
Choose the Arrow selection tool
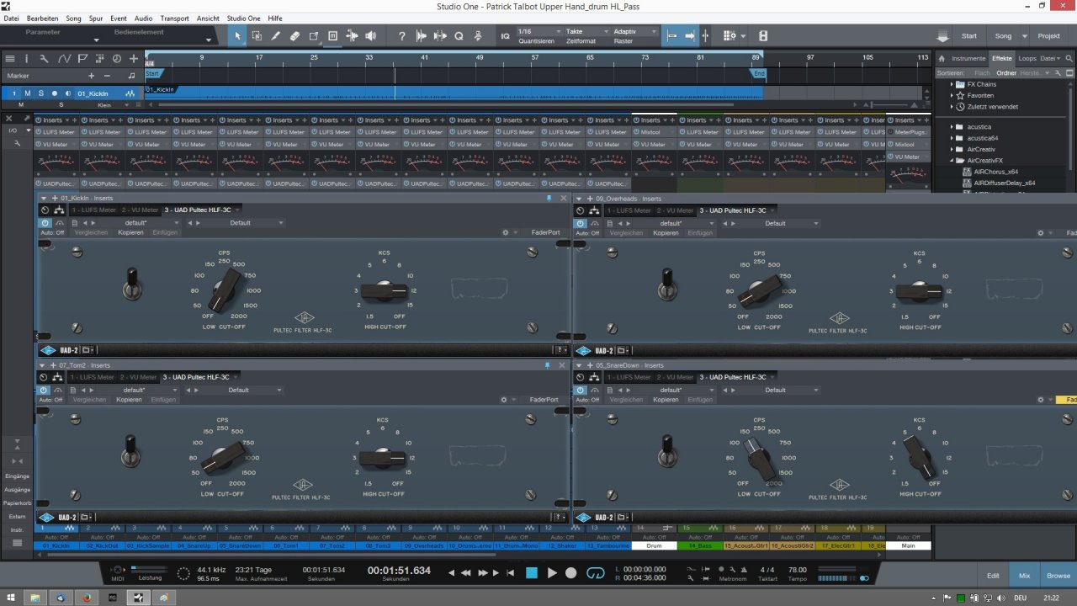(x=237, y=36)
